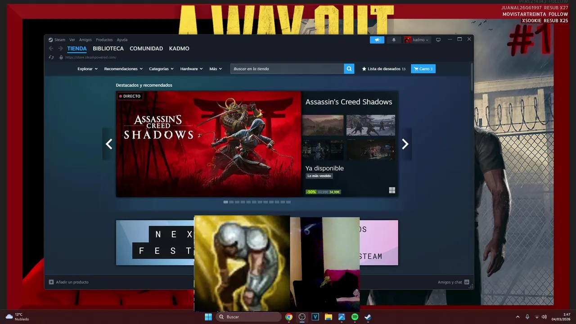View the fourth Assassin's Creed screenshot thumbnail
Screen dimensions: 576x324
coord(371,150)
